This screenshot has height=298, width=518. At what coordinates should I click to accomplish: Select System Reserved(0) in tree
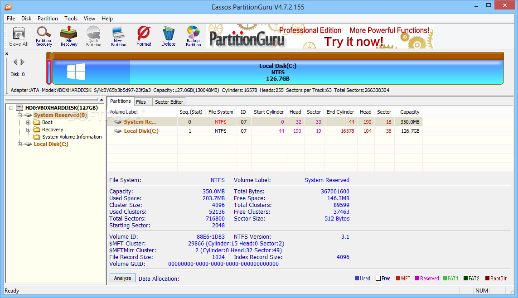(60, 115)
